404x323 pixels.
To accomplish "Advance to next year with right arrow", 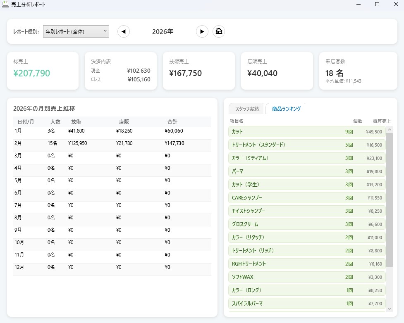I will pyautogui.click(x=202, y=31).
